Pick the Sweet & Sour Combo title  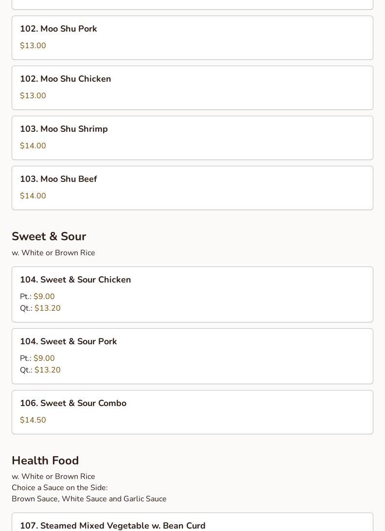tap(73, 403)
